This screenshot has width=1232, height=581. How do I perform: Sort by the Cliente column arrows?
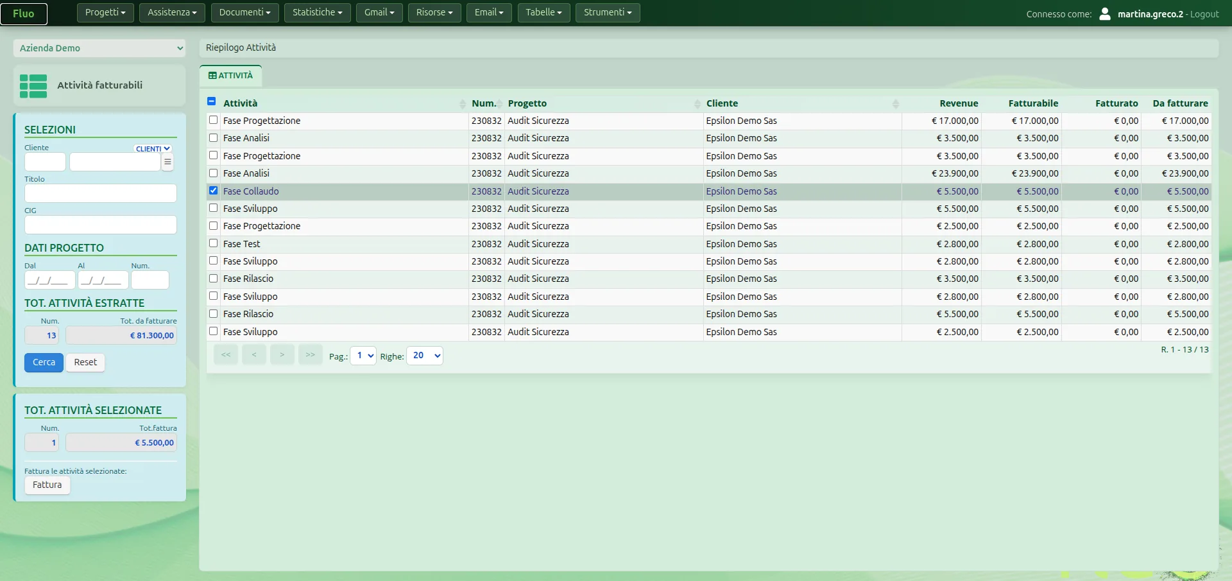point(896,104)
